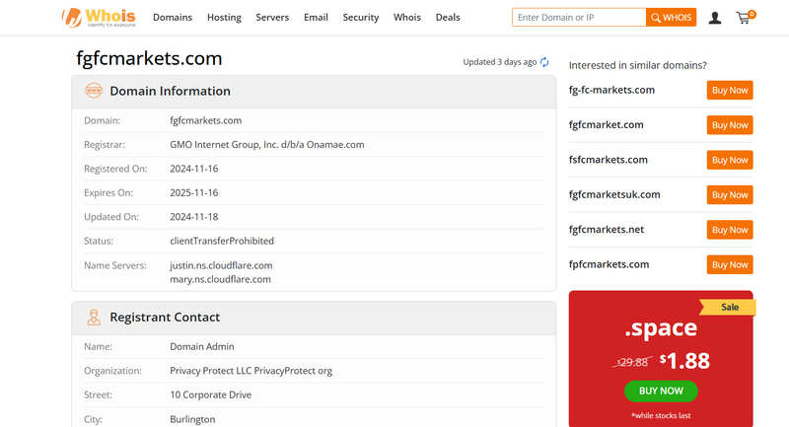This screenshot has width=789, height=427.
Task: Select name server mary.ns.cloudflare.com
Action: pyautogui.click(x=220, y=279)
